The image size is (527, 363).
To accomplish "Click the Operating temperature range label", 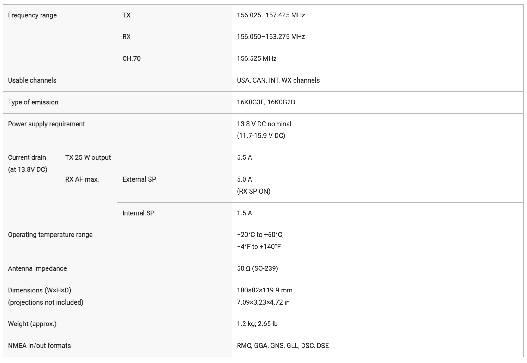I will (50, 235).
